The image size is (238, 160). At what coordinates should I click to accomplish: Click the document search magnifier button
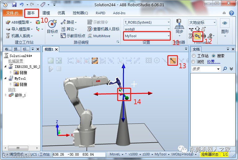(225, 69)
